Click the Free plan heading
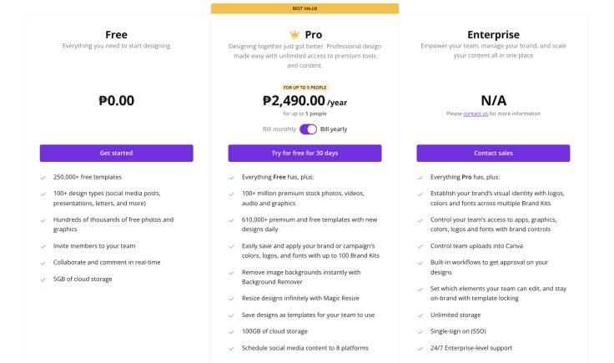614x363 pixels. pos(116,35)
